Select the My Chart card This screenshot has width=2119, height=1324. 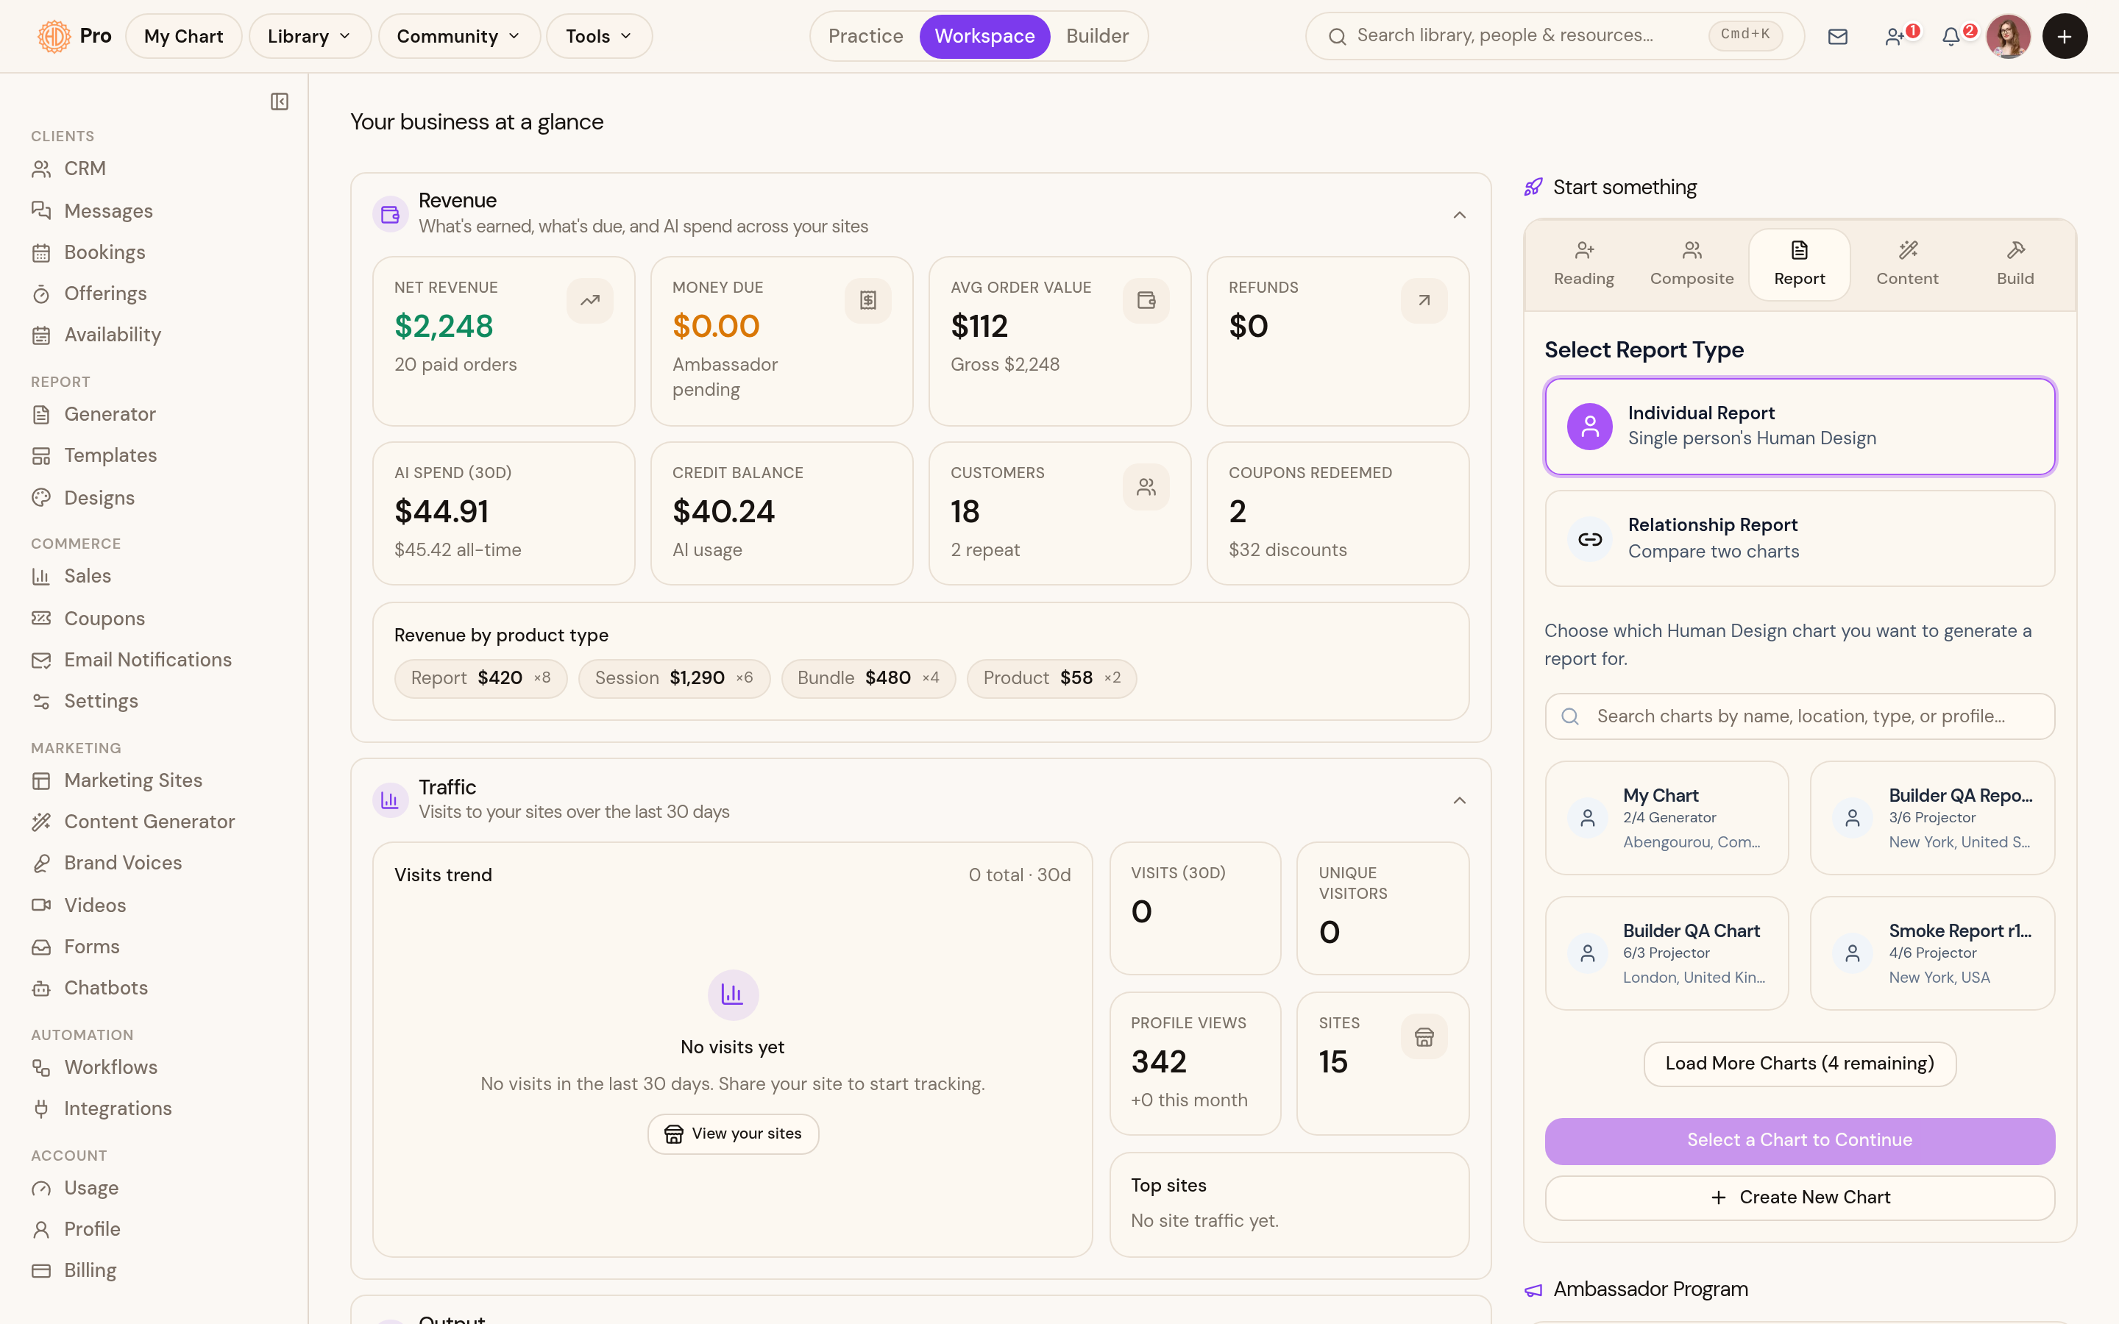tap(1667, 818)
